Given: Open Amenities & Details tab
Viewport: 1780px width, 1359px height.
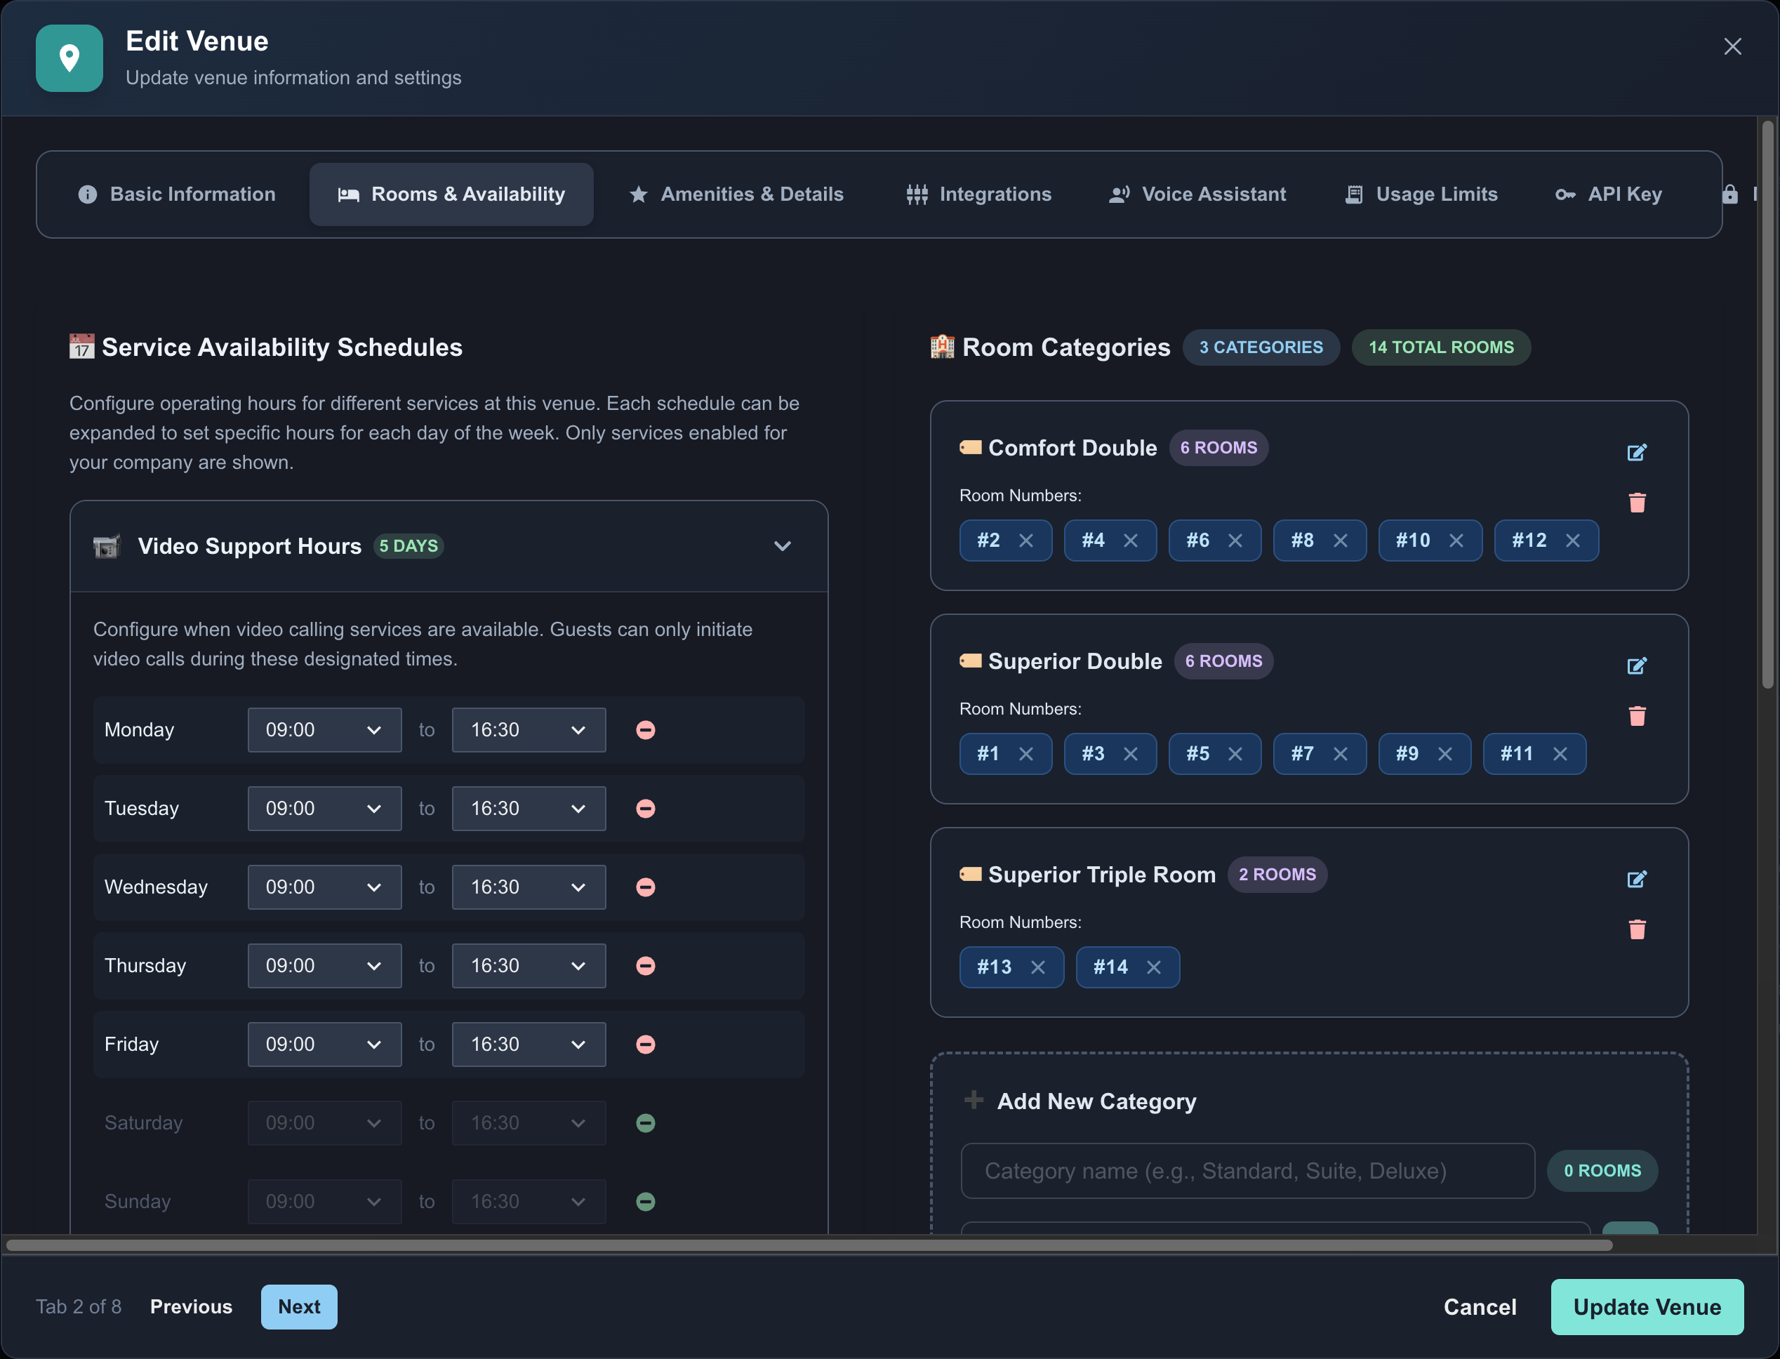Looking at the screenshot, I should tap(737, 194).
